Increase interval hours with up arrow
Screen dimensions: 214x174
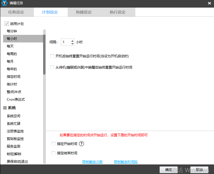[x=72, y=40]
